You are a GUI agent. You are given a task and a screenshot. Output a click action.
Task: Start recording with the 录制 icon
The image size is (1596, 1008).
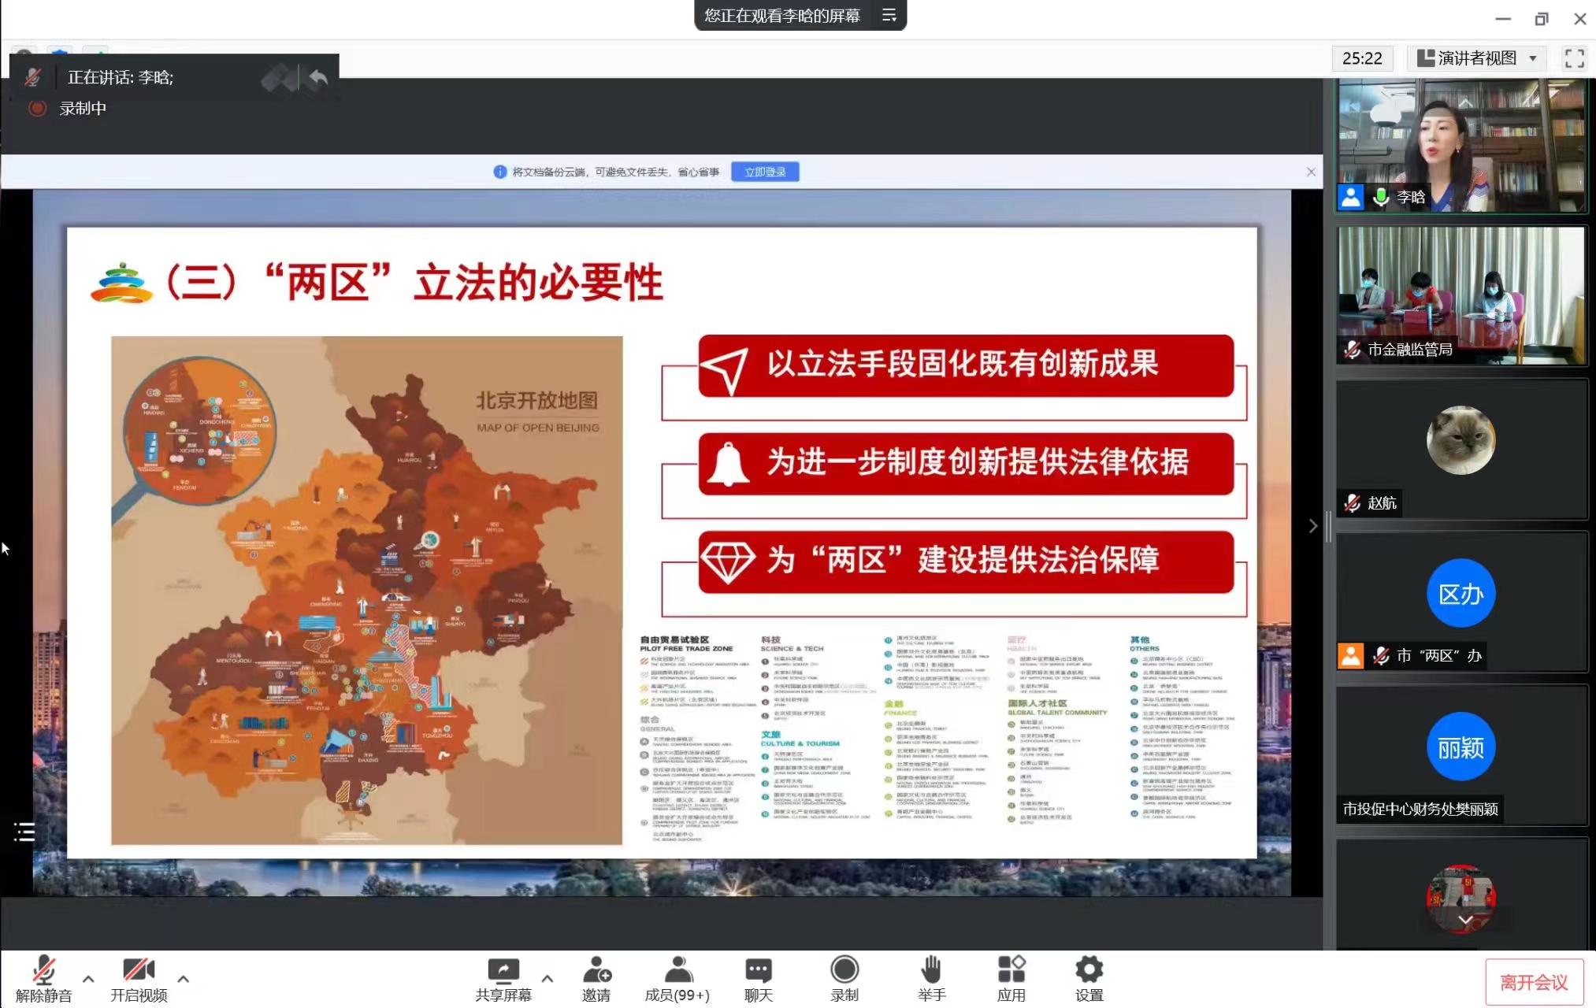pos(844,976)
